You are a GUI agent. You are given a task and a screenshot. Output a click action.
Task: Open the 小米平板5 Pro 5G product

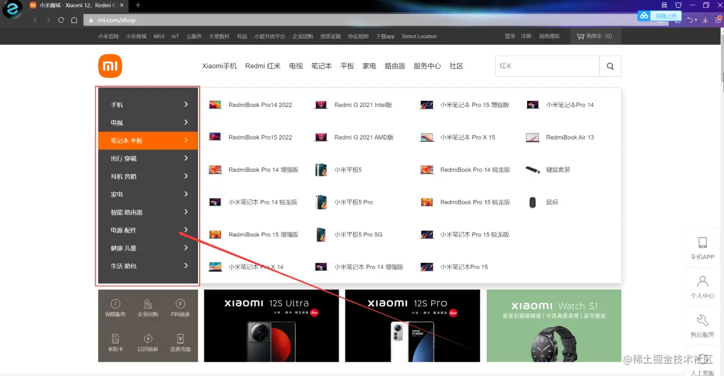click(x=349, y=235)
